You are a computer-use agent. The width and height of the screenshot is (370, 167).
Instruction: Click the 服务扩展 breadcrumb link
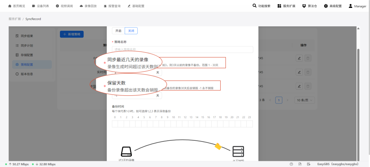(x=15, y=19)
